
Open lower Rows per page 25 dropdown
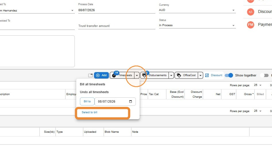point(258,111)
